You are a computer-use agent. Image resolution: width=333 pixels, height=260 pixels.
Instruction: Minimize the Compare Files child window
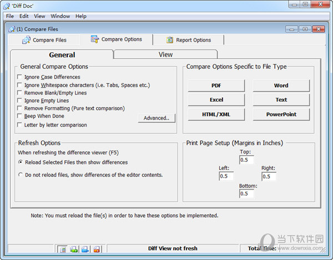click(x=292, y=29)
